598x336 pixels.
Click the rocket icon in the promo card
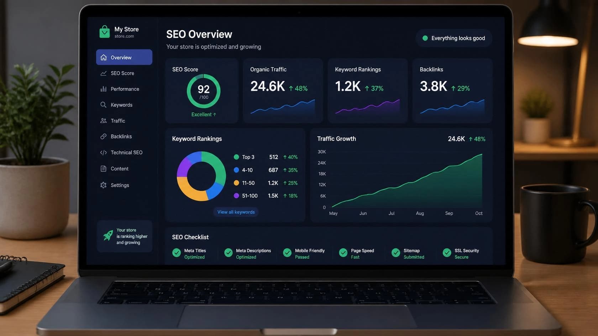pos(108,235)
